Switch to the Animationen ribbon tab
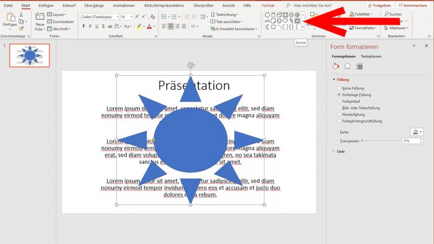 coord(124,5)
